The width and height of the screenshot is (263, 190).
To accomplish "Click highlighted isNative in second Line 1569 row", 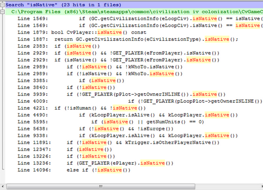I will click(248, 25).
